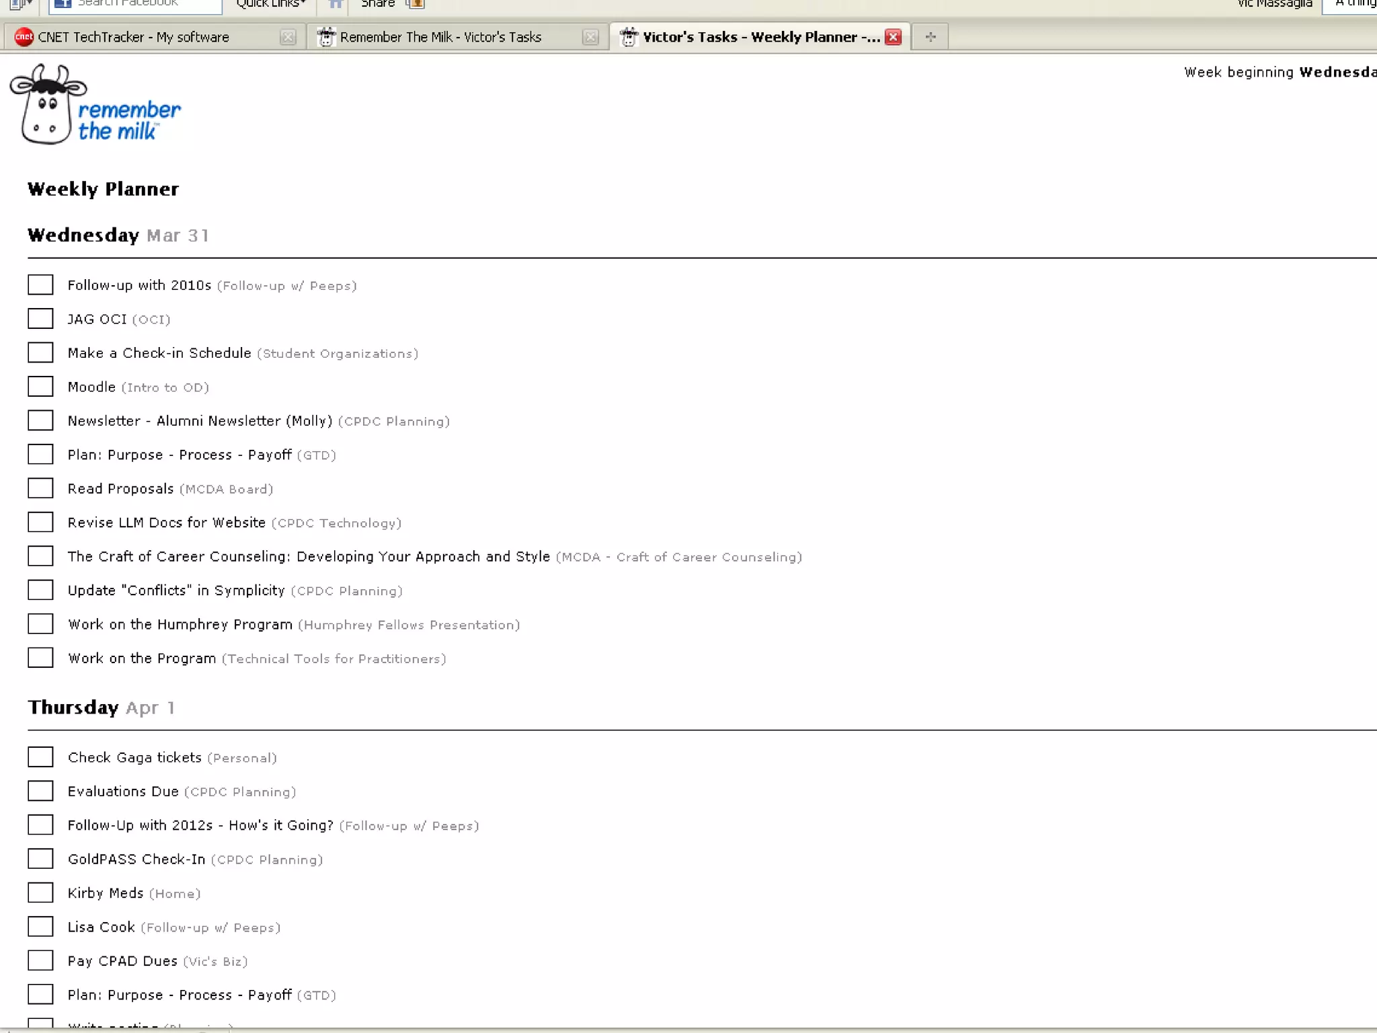This screenshot has height=1033, width=1377.
Task: Check the Check Gaga tickets checkbox
Action: point(40,757)
